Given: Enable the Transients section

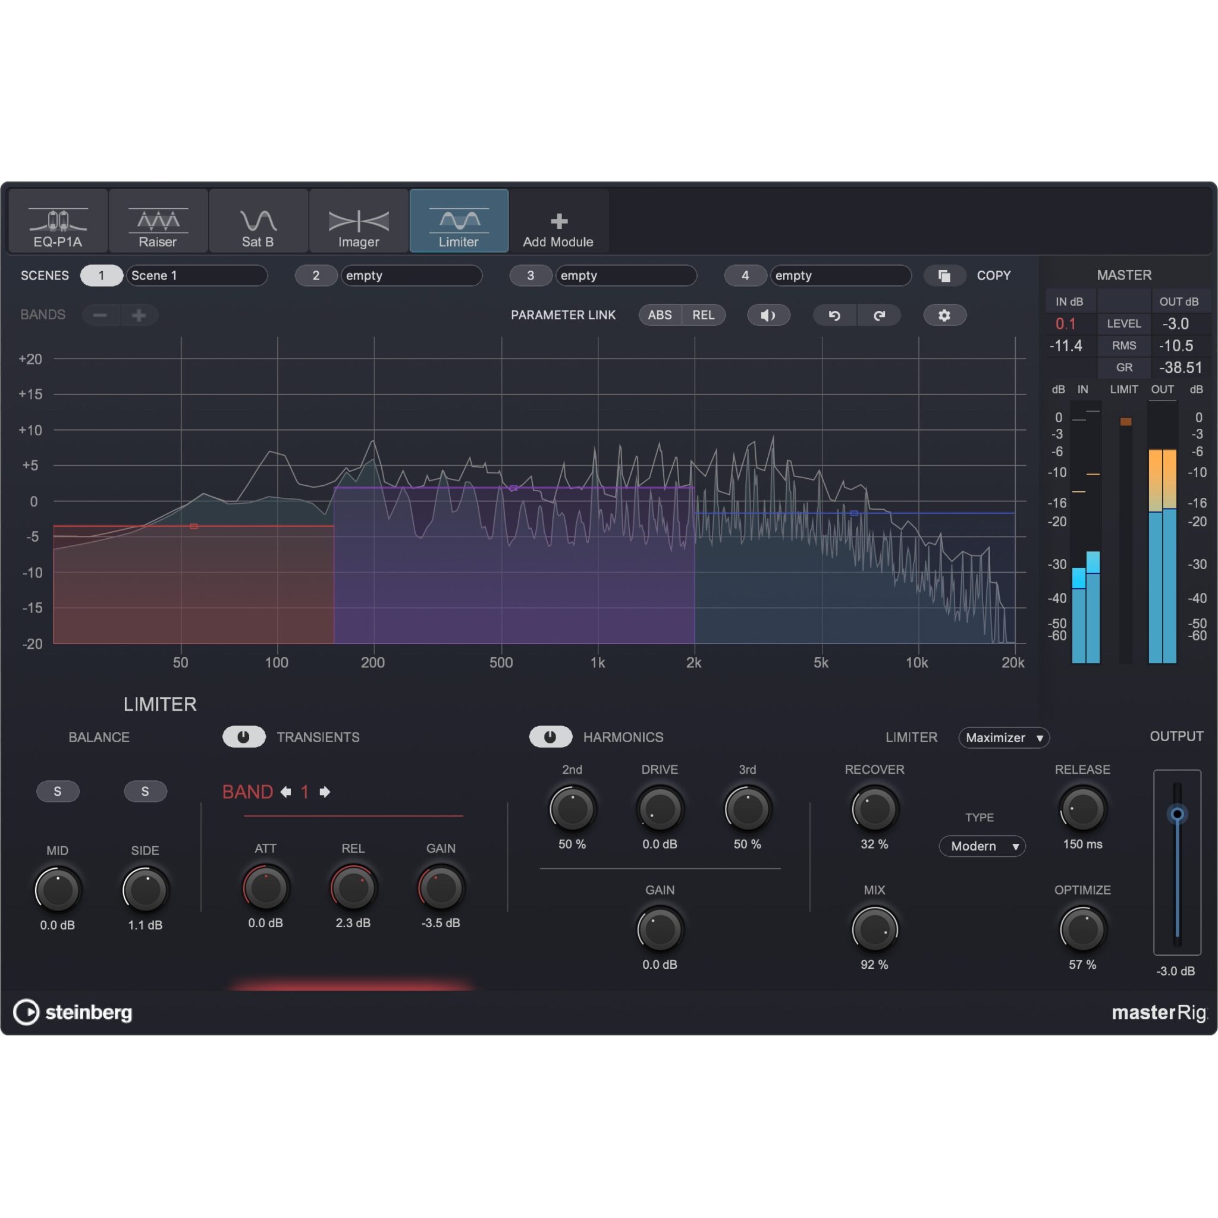Looking at the screenshot, I should [x=244, y=737].
